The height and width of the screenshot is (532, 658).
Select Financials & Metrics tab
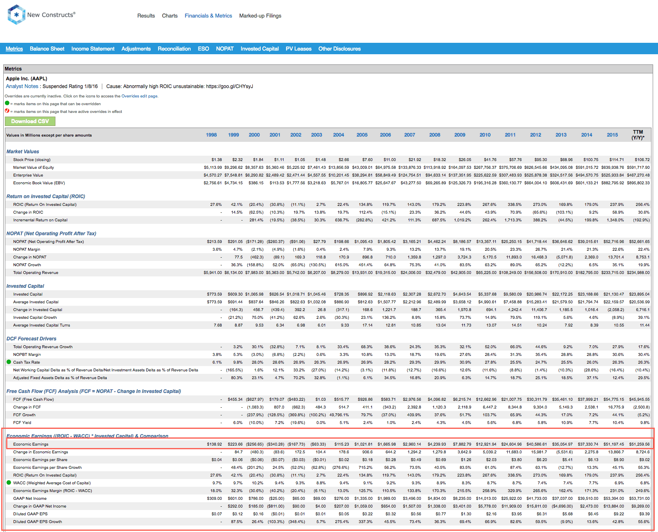[x=208, y=16]
